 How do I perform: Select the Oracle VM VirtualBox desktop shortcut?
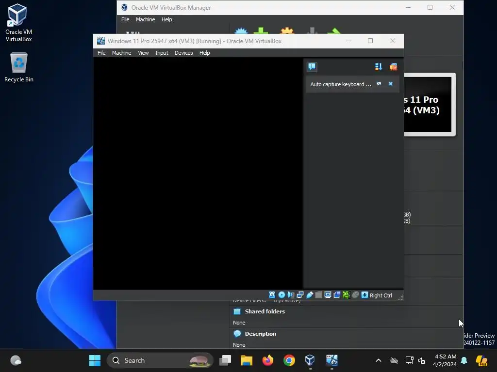click(18, 23)
